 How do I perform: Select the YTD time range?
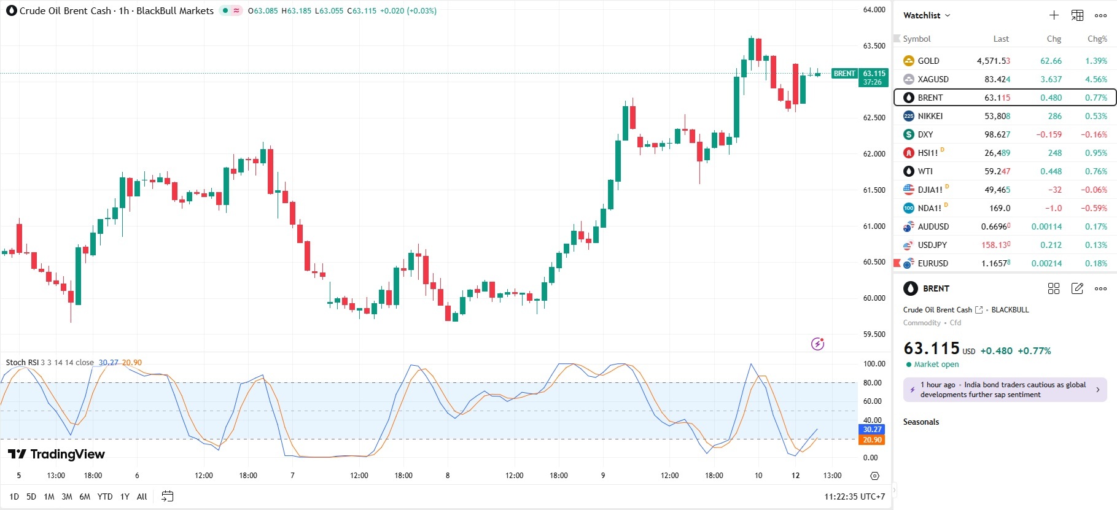point(105,496)
